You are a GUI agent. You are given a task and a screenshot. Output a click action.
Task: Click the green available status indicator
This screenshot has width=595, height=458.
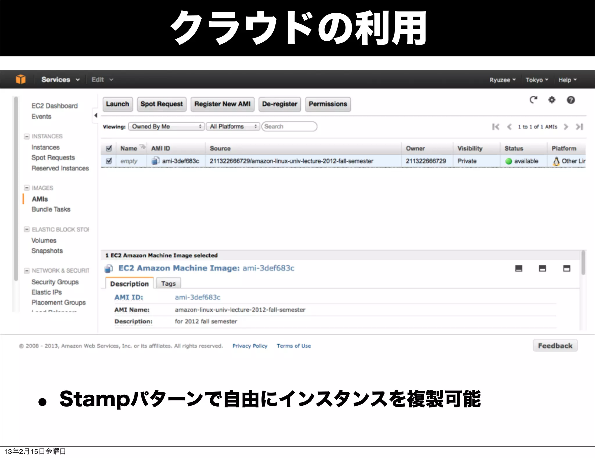click(x=508, y=161)
